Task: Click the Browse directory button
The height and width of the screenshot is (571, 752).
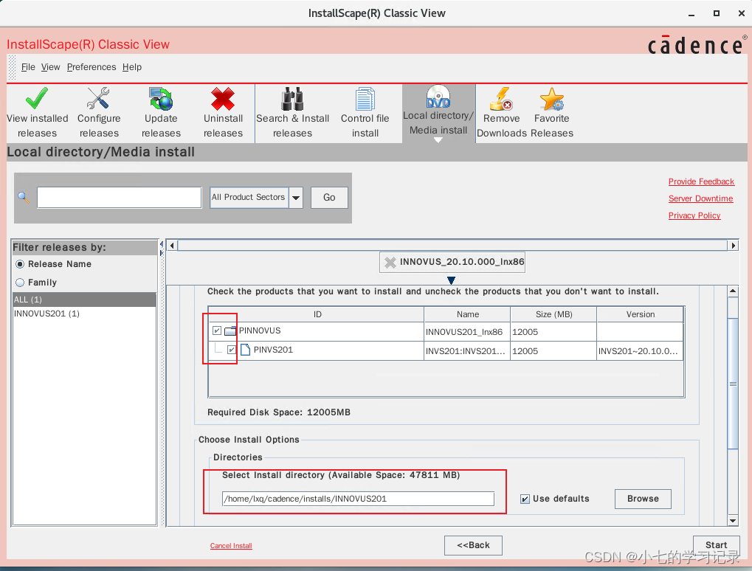Action: (x=643, y=499)
